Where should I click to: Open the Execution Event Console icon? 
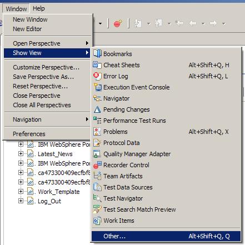(97, 87)
